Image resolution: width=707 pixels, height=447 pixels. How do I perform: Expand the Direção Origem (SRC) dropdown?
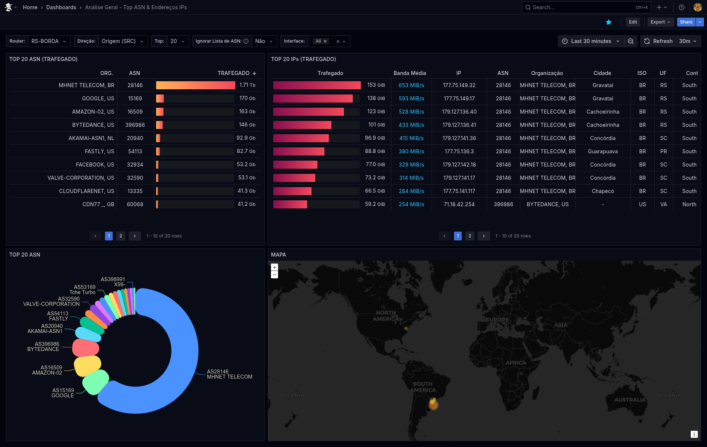(x=123, y=41)
